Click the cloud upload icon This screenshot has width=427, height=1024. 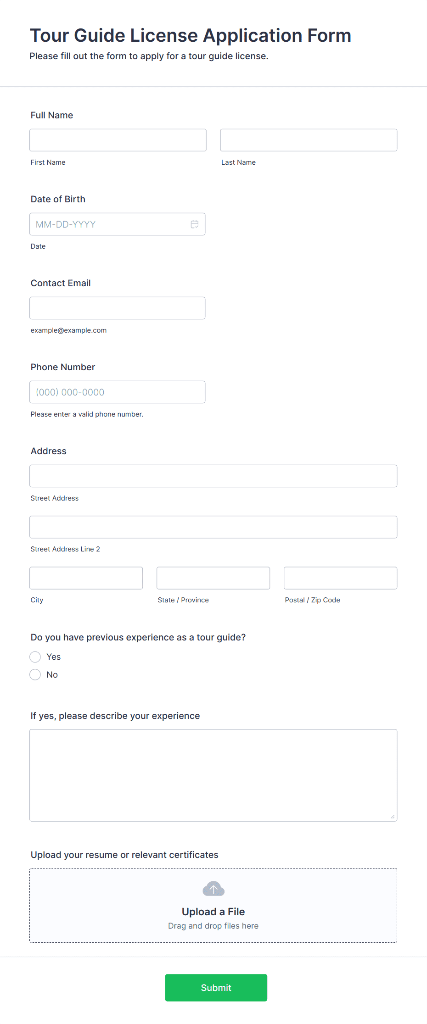213,889
